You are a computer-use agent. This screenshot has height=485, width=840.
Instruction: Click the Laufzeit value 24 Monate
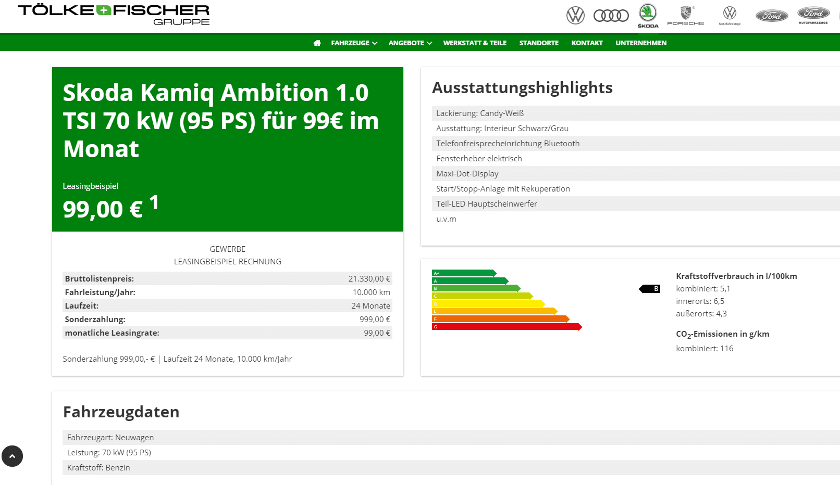tap(370, 306)
